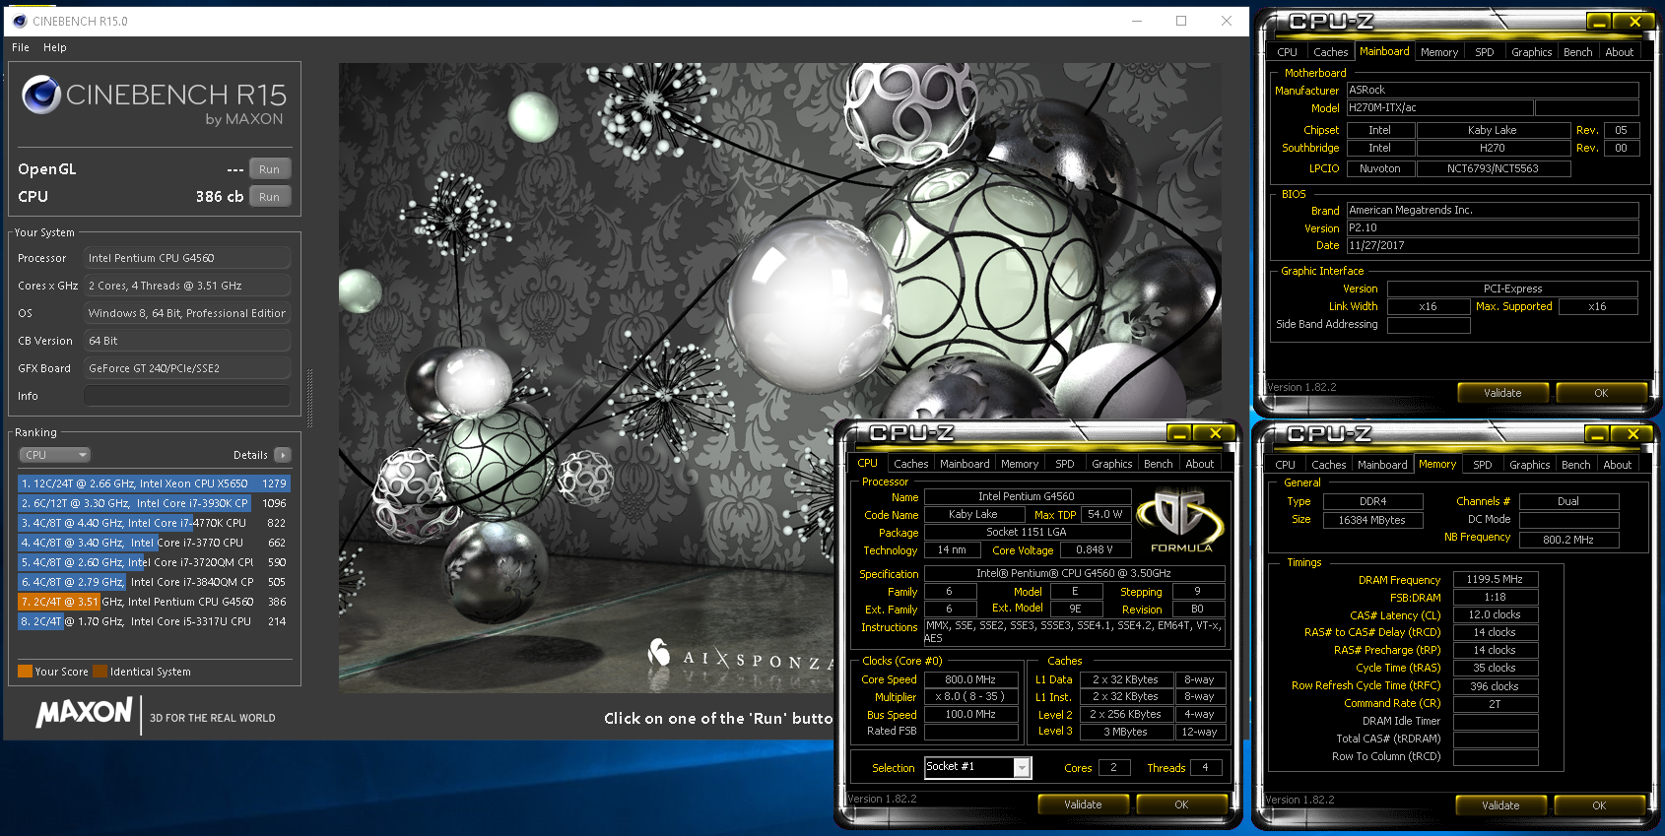Close the CPU-Z Mainboard window
This screenshot has width=1665, height=836.
1635,22
